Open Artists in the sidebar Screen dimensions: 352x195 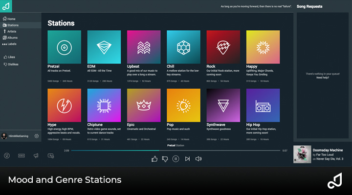11,31
